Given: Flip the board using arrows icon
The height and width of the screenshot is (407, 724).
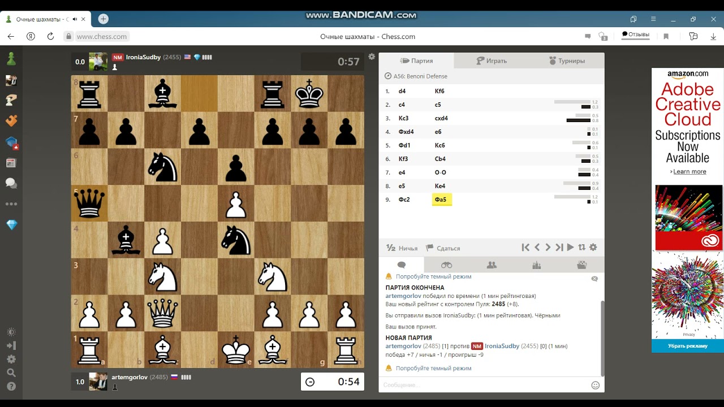Looking at the screenshot, I should [581, 247].
